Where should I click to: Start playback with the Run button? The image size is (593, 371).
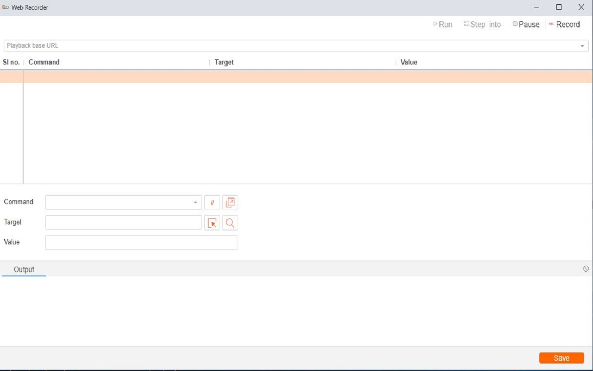(x=443, y=25)
